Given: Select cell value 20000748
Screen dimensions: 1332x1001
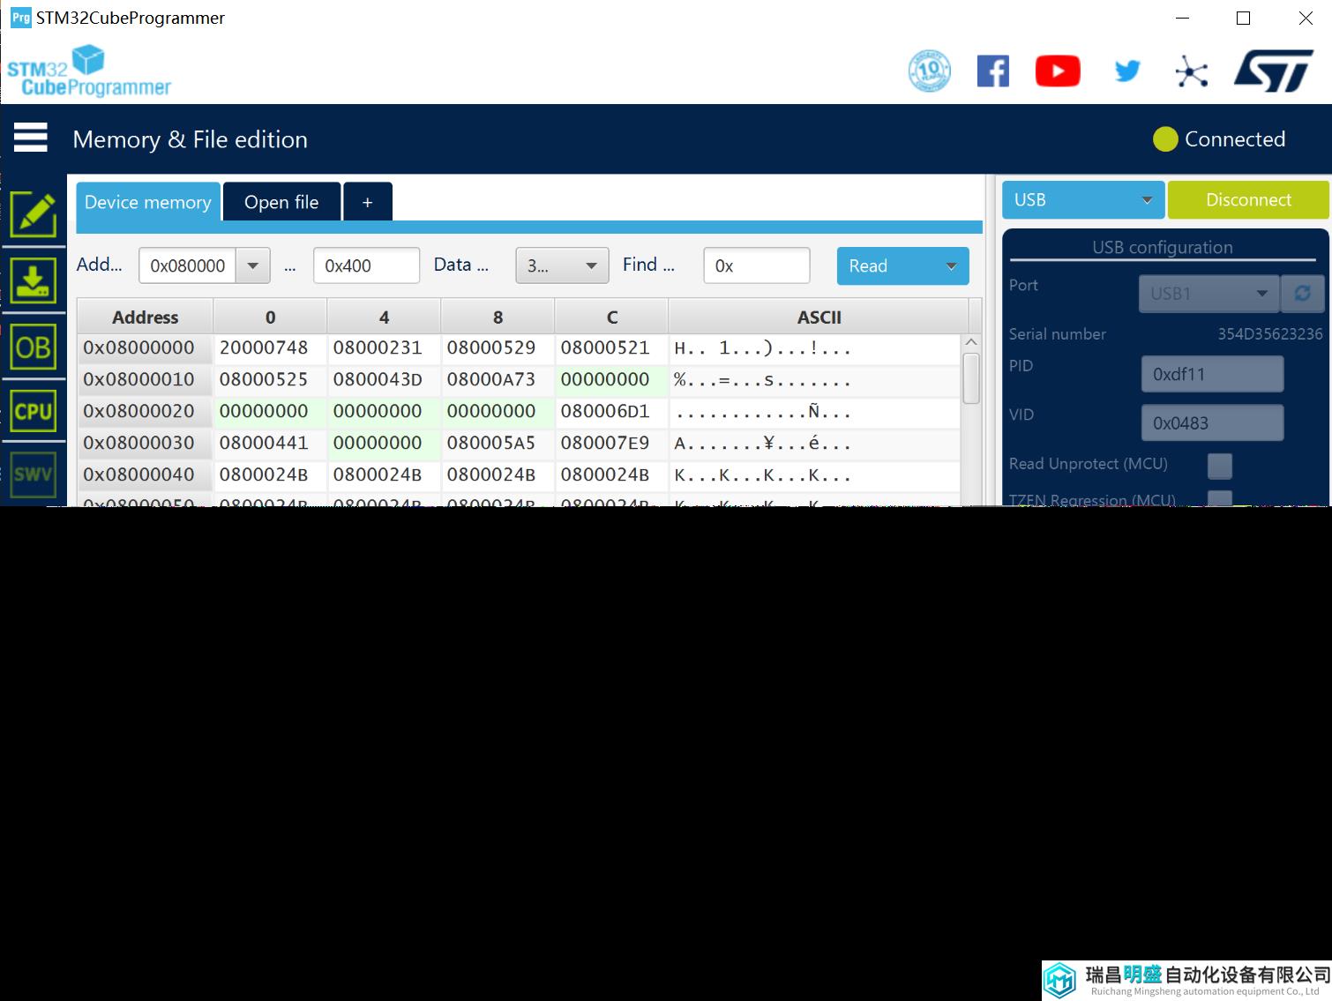Looking at the screenshot, I should click(270, 347).
